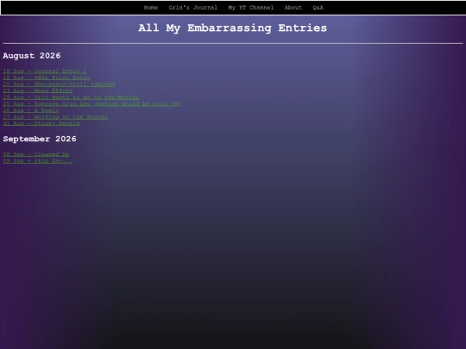Open 25 Aug Average Grin Day entry
466x349 pixels.
coord(91,103)
